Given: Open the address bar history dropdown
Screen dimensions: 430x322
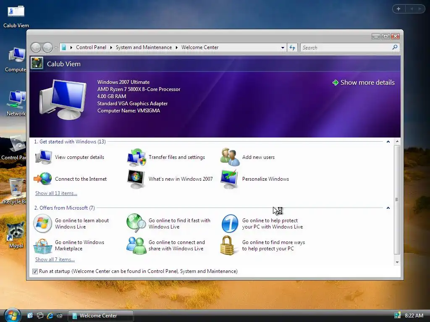Looking at the screenshot, I should click(283, 48).
